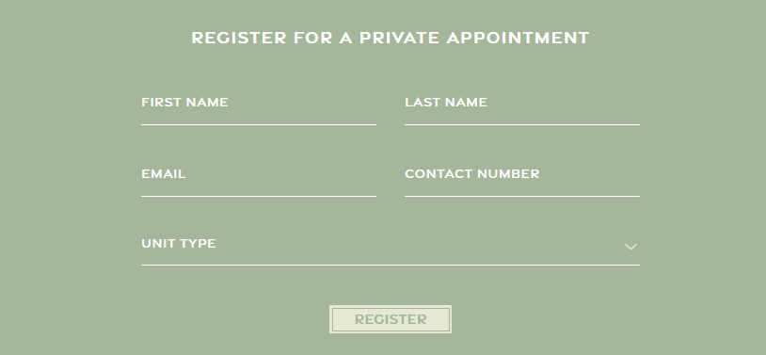The image size is (766, 355).
Task: Open the Unit Type dropdown
Action: (x=391, y=246)
